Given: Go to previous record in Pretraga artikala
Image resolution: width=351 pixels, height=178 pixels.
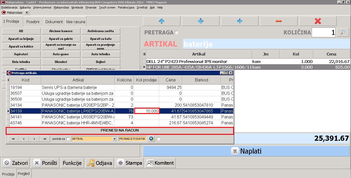Looking at the screenshot, I should (x=24, y=139).
